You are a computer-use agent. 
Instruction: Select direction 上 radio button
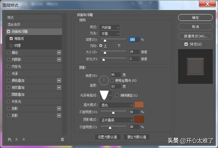(x=101, y=45)
